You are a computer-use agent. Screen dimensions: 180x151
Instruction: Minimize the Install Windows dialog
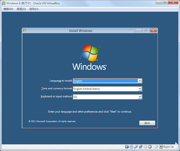pos(138,31)
